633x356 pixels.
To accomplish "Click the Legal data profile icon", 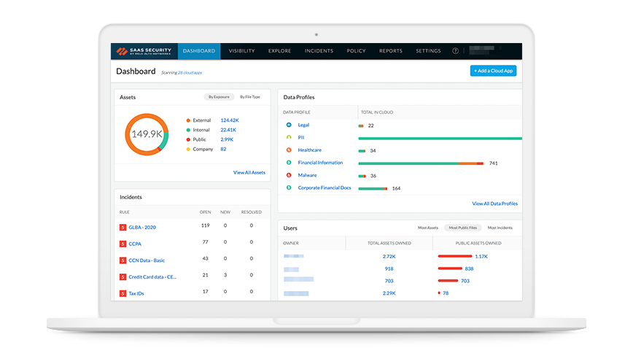I will [289, 125].
